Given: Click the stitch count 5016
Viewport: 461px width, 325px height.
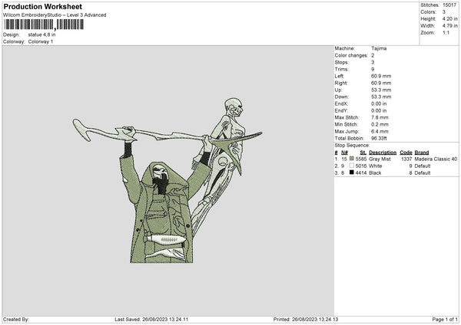Looking at the screenshot, I should coord(361,166).
